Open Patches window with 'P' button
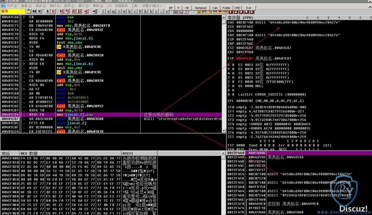 [140, 11]
